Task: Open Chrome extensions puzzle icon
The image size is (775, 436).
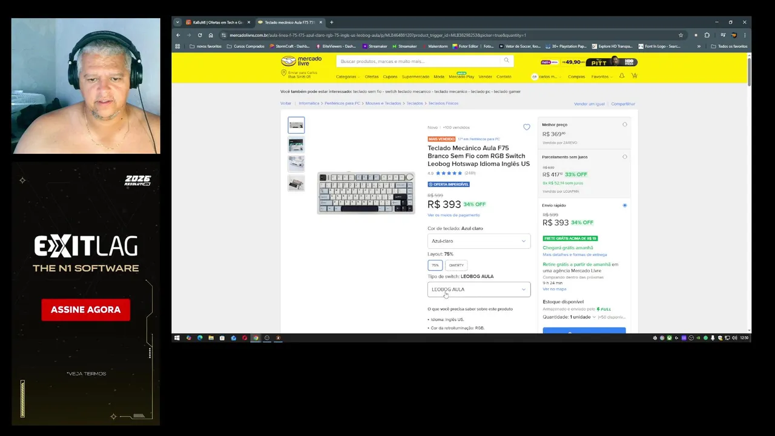Action: pyautogui.click(x=707, y=35)
